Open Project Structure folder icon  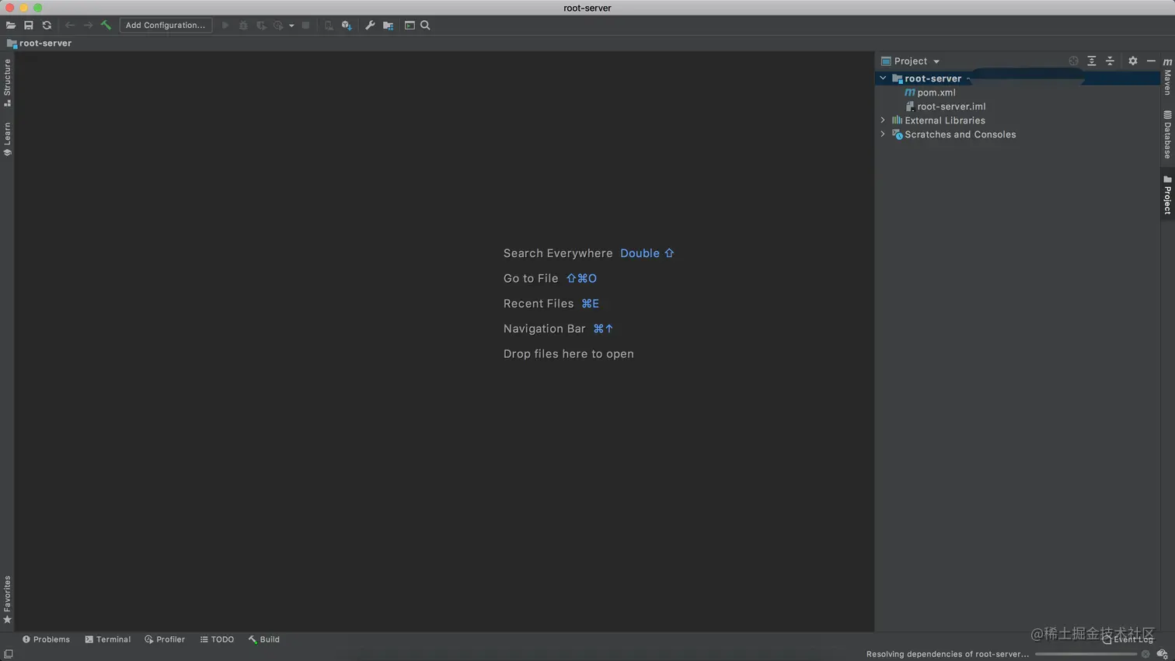[388, 26]
